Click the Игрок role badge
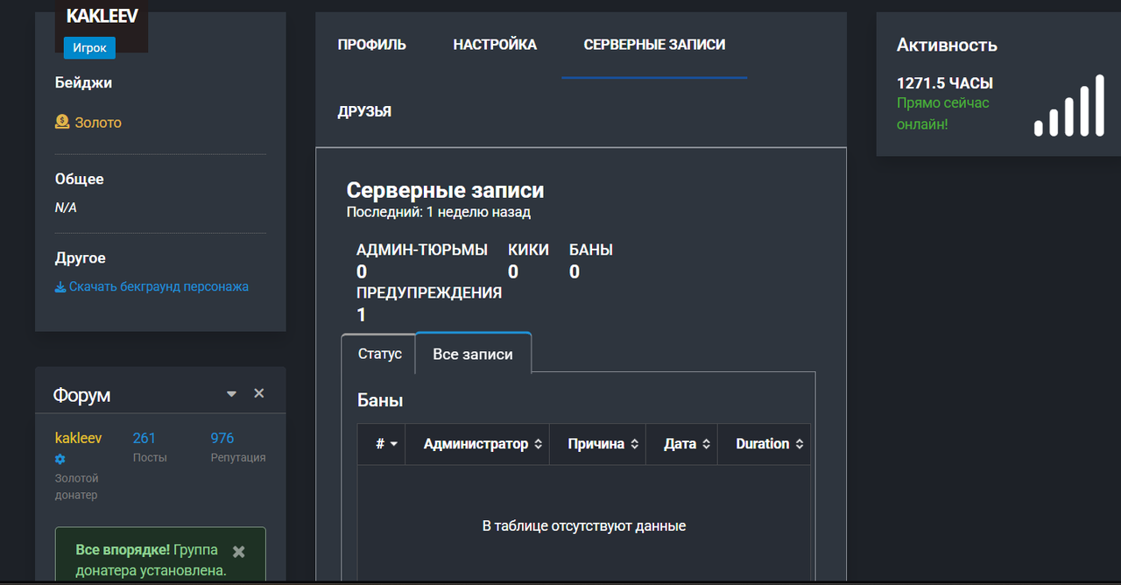1121x585 pixels. coord(89,48)
